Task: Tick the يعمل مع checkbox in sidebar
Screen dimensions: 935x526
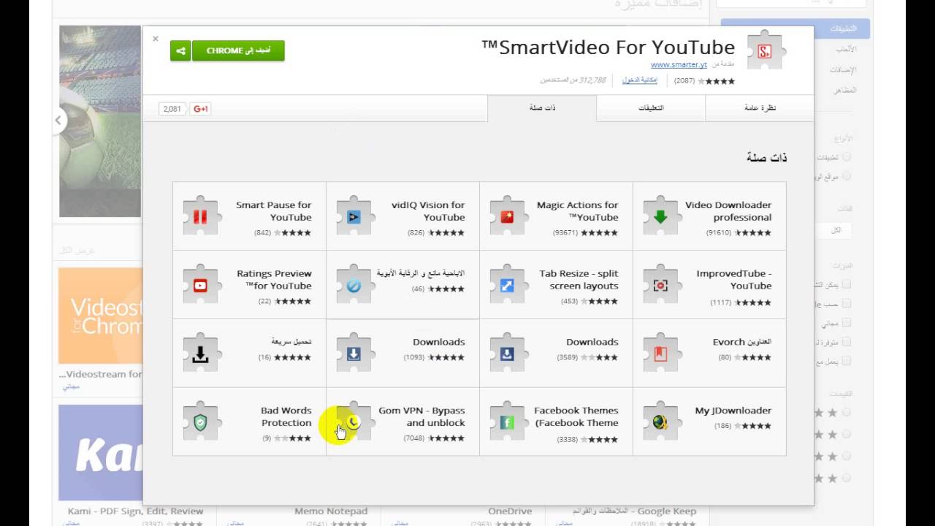Action: pos(847,361)
